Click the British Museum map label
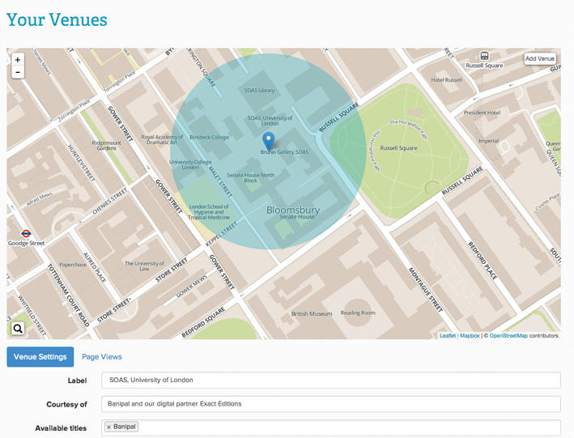 click(312, 314)
